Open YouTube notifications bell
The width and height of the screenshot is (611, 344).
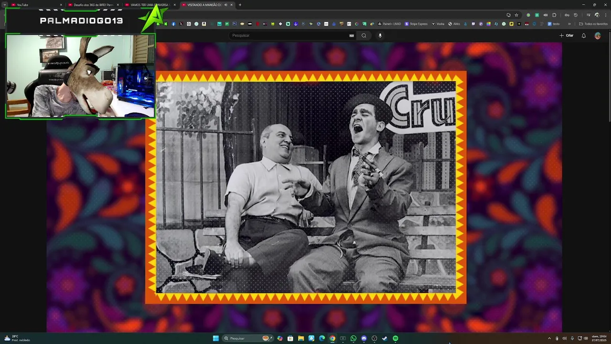[583, 35]
